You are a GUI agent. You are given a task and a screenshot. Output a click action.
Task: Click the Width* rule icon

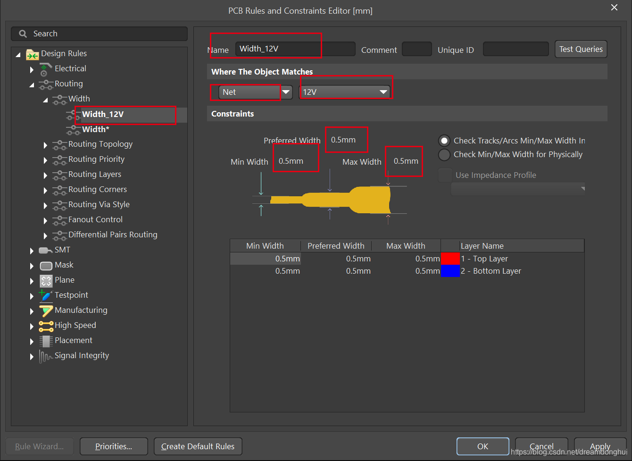[73, 129]
